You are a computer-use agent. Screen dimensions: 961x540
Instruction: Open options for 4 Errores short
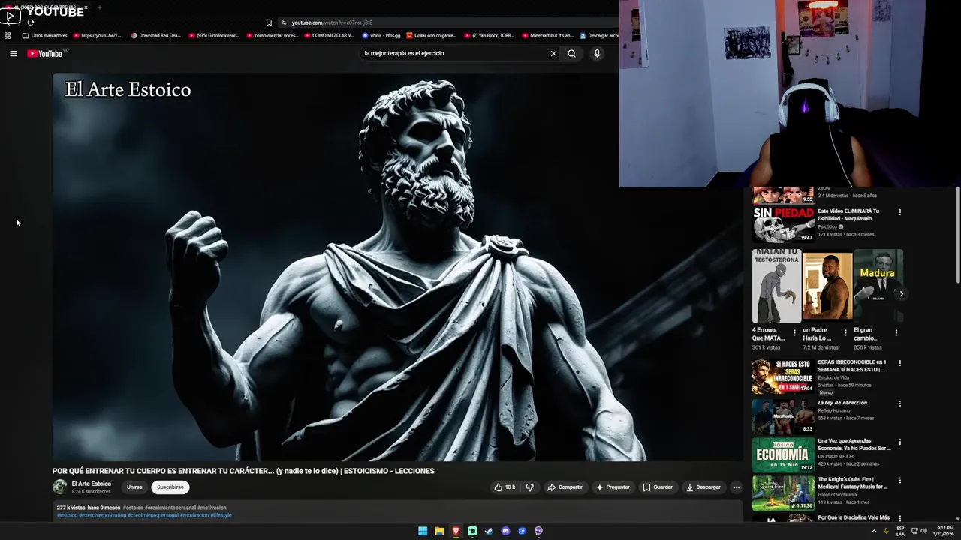tap(794, 332)
